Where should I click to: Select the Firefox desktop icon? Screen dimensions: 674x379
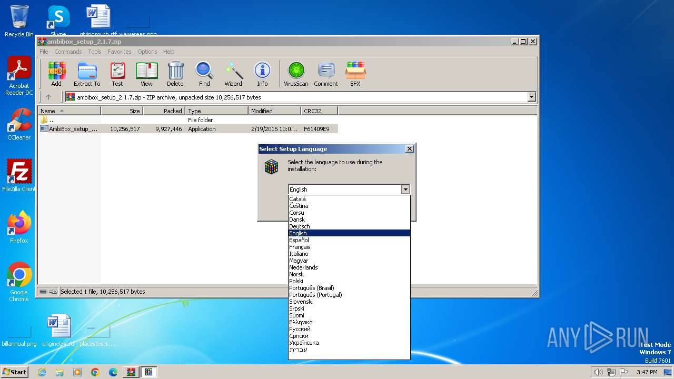coord(19,227)
